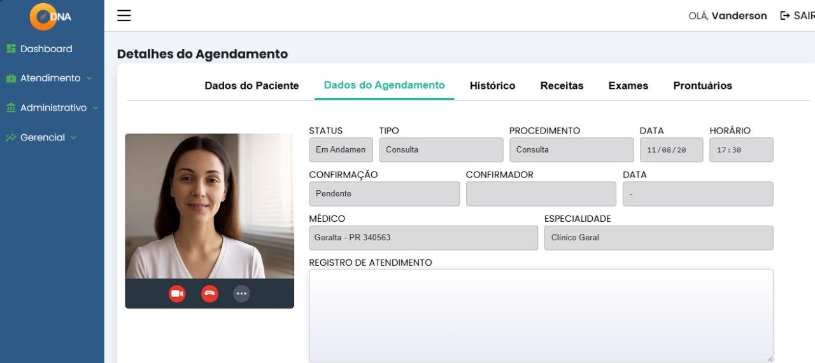Select the Exames tab

[x=628, y=86]
